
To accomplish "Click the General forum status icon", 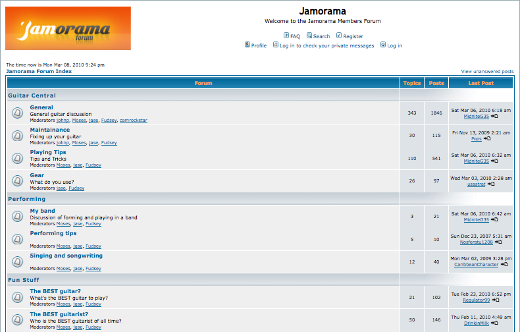I will 17,113.
